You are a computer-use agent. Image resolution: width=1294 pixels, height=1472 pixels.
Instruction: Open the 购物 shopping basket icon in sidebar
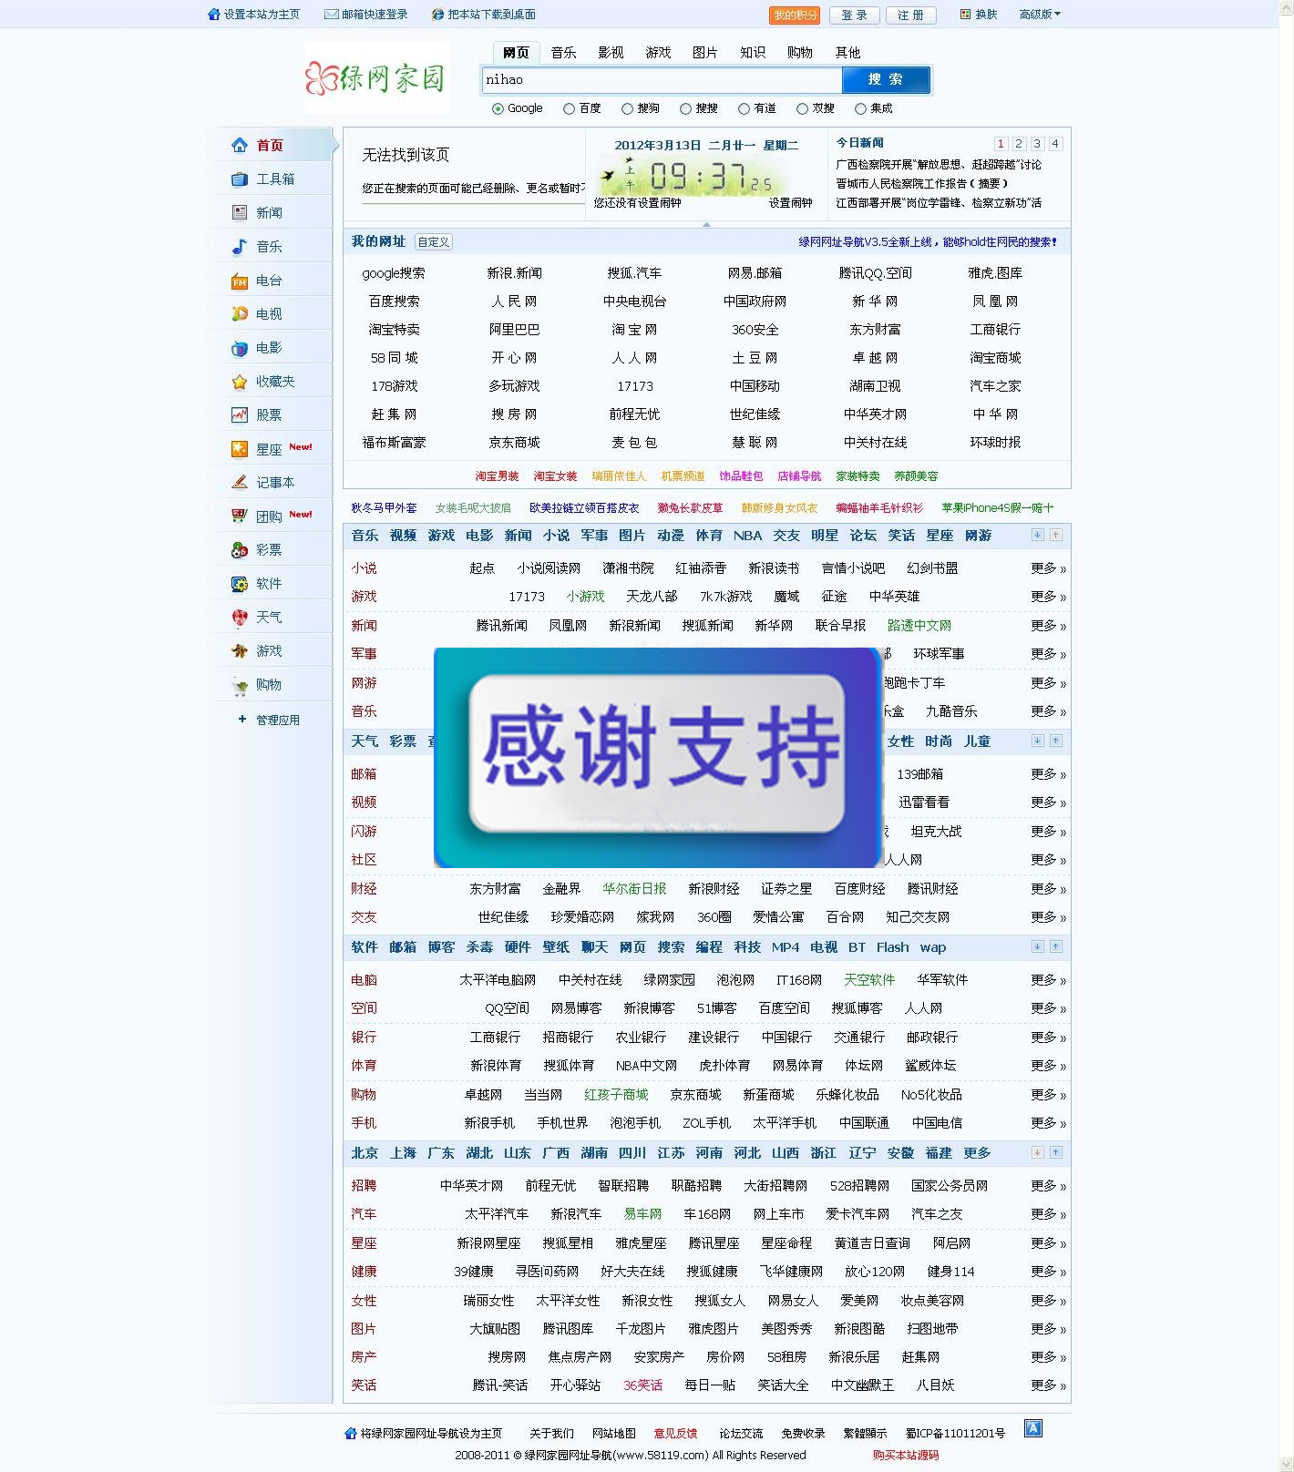click(x=240, y=685)
